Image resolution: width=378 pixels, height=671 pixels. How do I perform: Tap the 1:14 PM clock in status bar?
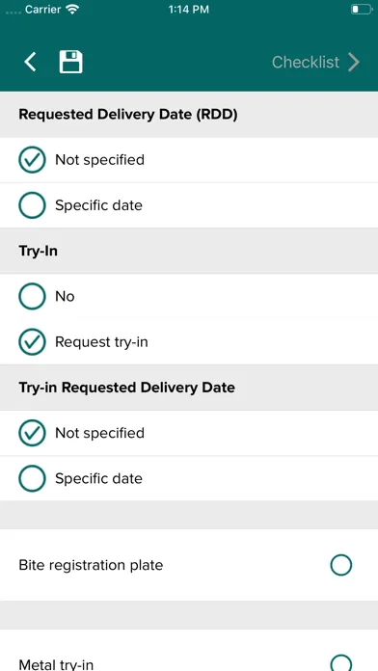click(189, 10)
